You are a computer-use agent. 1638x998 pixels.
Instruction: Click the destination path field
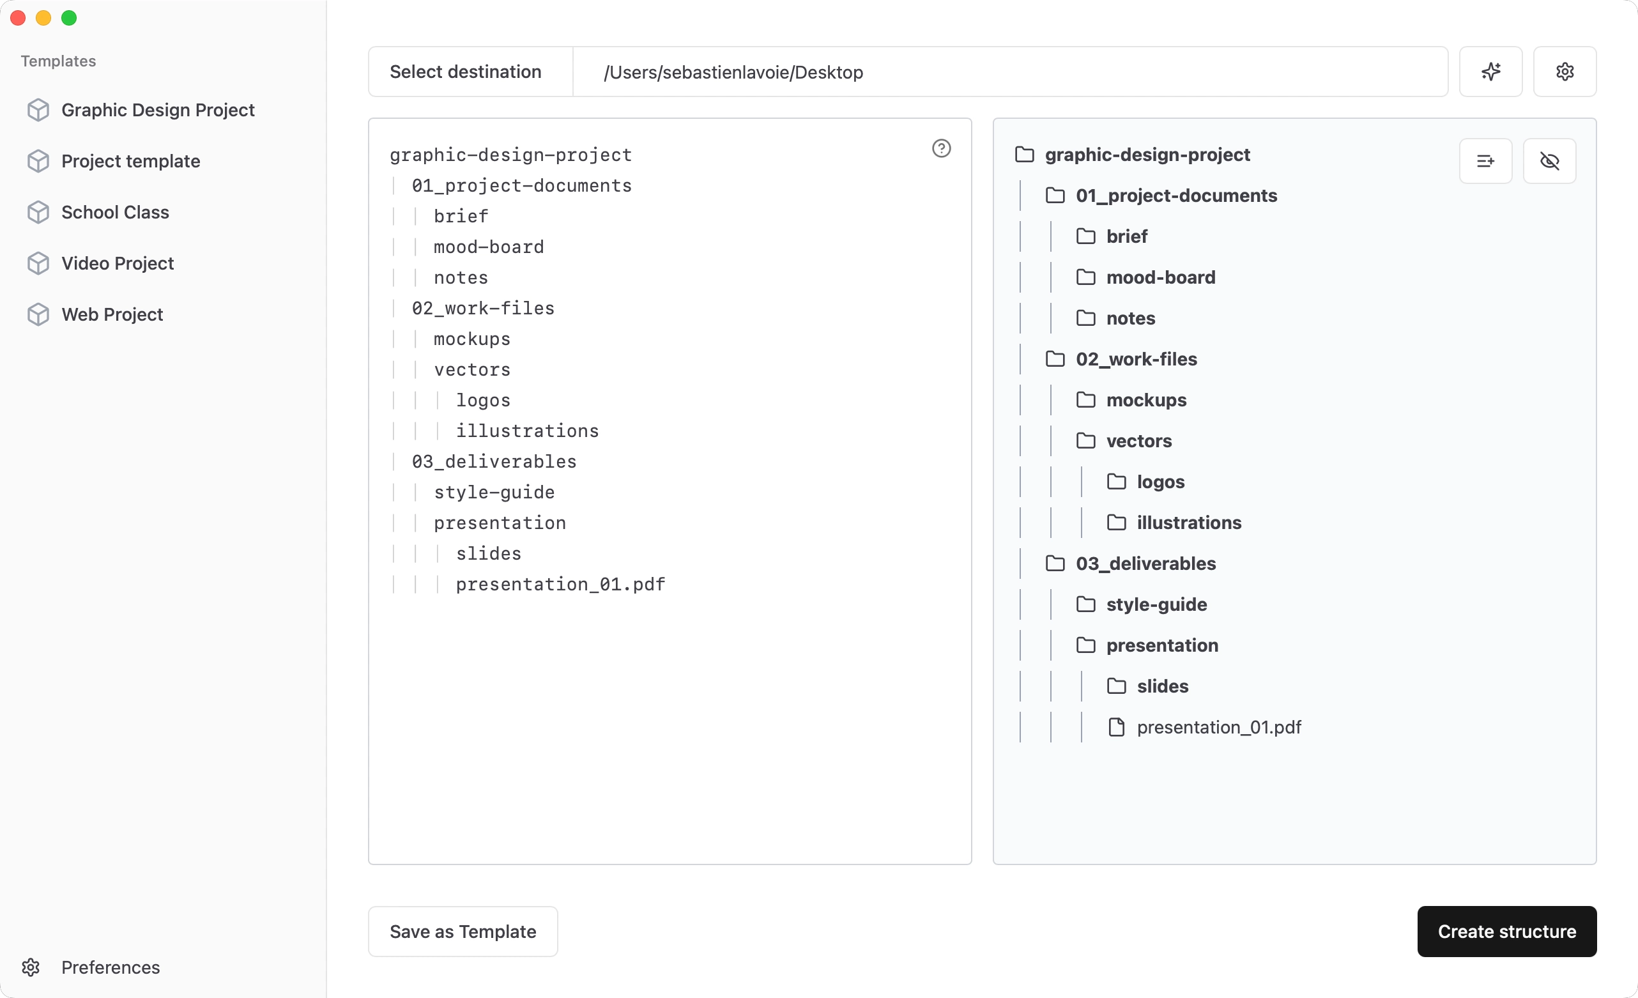(1009, 72)
